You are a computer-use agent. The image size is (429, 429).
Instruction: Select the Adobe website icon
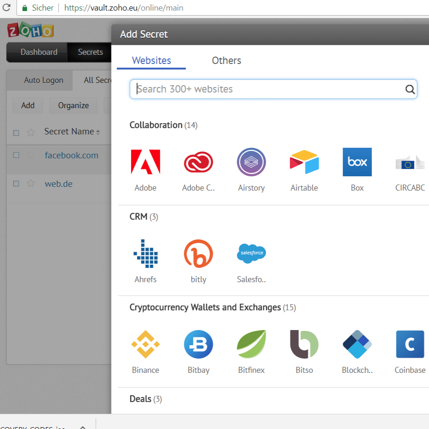coord(145,162)
